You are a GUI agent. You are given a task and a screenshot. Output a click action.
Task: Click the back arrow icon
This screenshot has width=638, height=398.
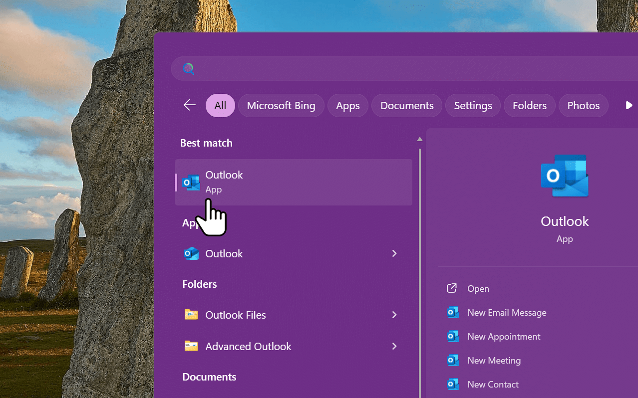[190, 105]
